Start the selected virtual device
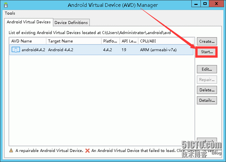The image size is (226, 162). (207, 52)
